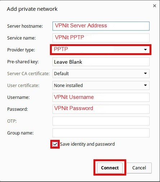Focus the Service name text field
The height and width of the screenshot is (182, 160).
pyautogui.click(x=101, y=38)
